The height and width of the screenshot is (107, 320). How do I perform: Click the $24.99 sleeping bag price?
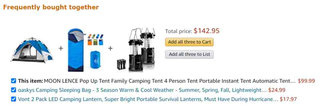pos(277,90)
